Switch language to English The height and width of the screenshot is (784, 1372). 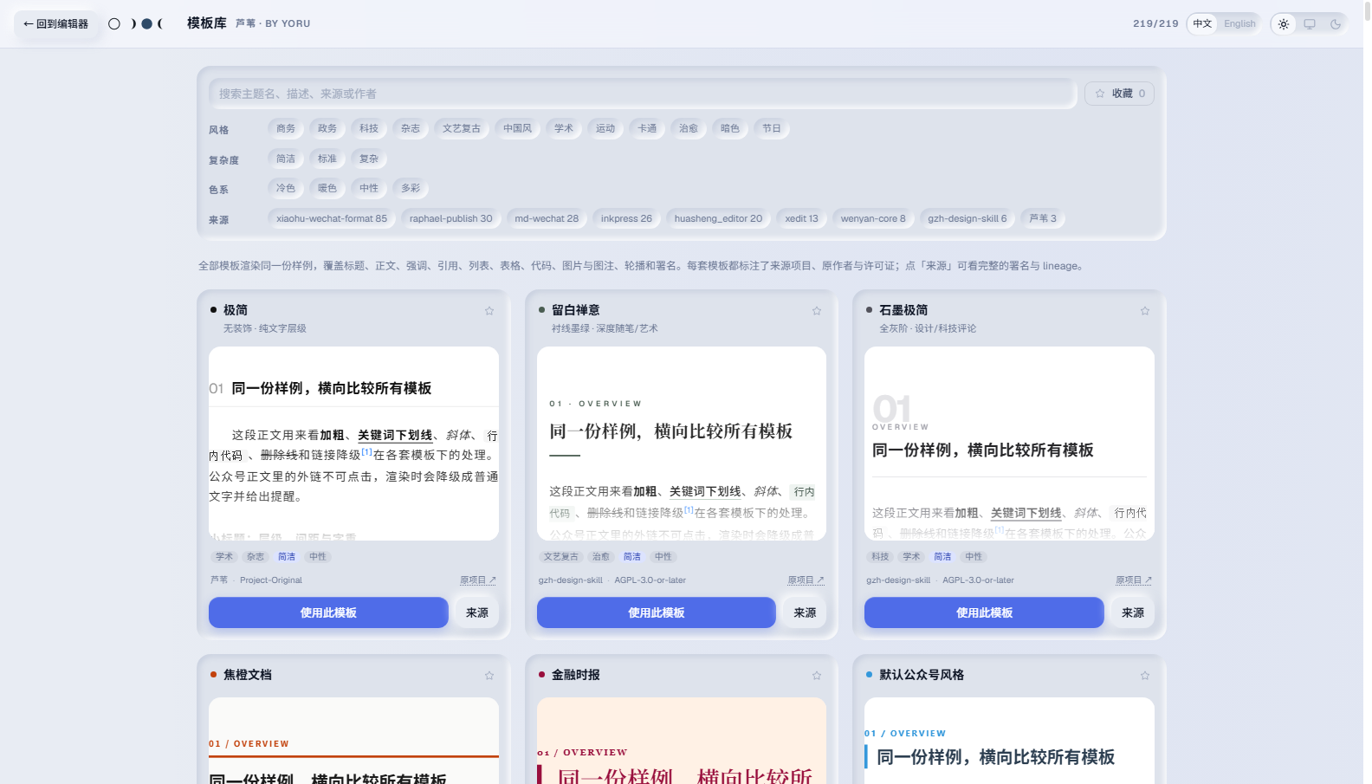[1239, 23]
